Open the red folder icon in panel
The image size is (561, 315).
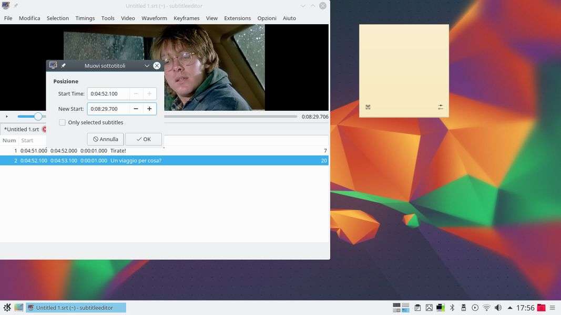tap(541, 308)
